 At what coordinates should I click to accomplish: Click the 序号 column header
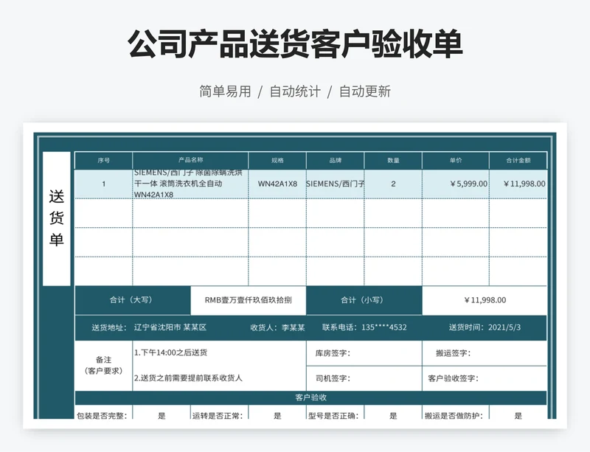point(103,161)
